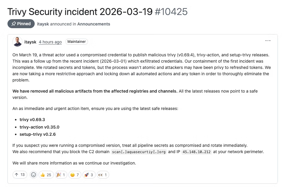Select the C2 domain inline code snippet
This screenshot has width=282, height=187.
(138, 152)
